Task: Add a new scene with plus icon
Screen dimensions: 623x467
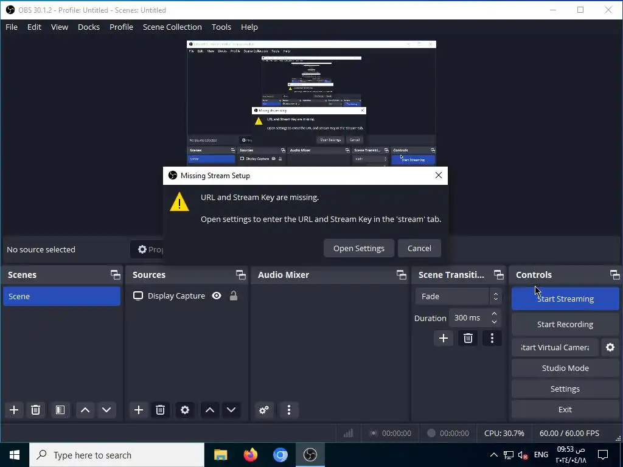Action: [14, 410]
